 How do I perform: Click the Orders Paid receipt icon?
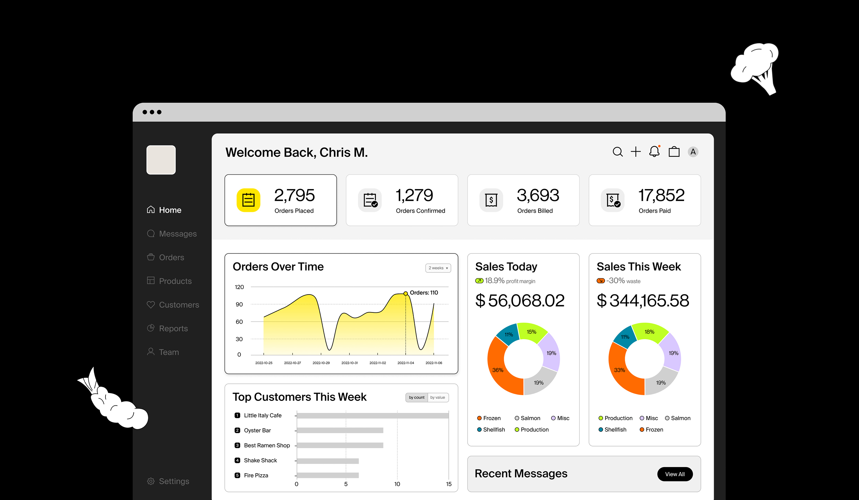coord(612,200)
